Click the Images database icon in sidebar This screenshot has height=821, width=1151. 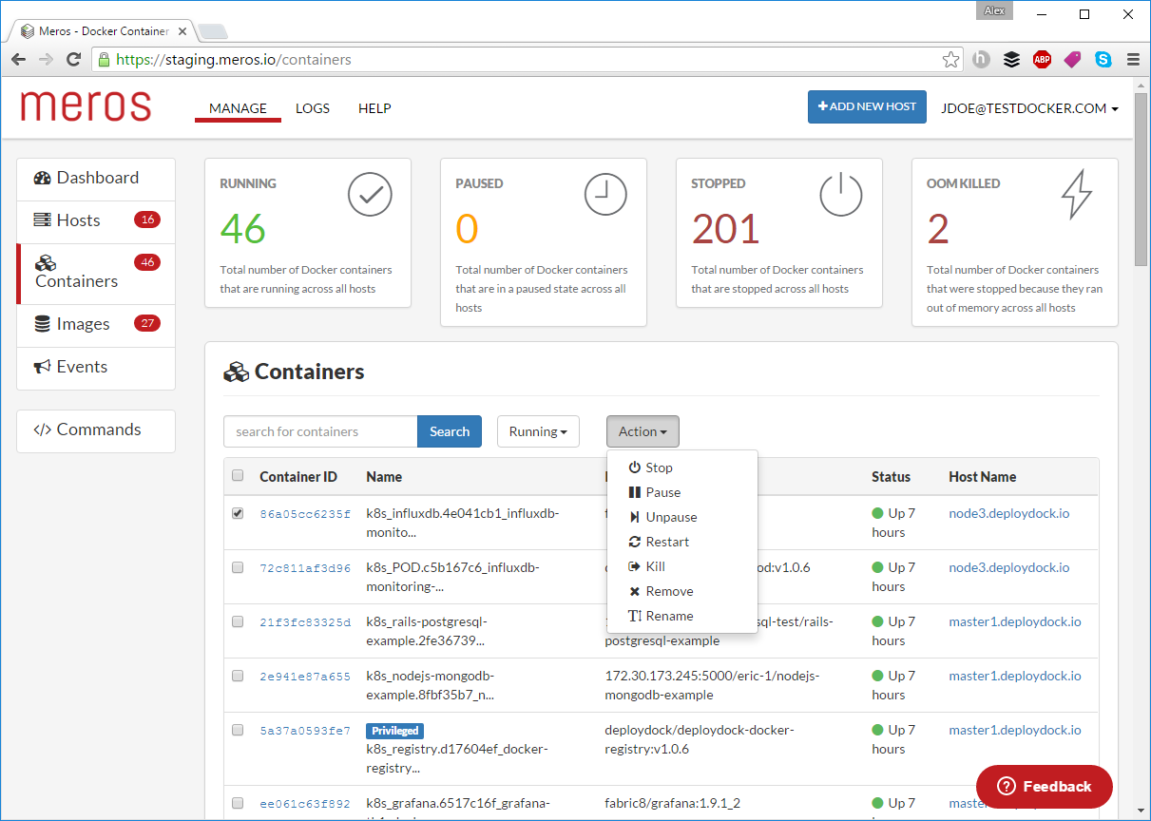[x=42, y=324]
